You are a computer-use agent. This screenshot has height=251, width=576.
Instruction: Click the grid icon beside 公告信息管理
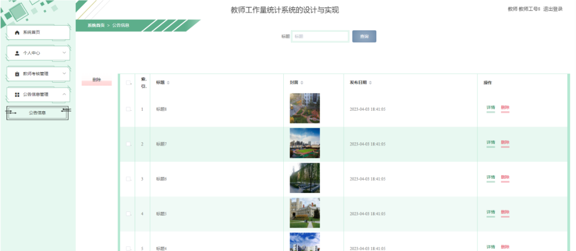(17, 95)
